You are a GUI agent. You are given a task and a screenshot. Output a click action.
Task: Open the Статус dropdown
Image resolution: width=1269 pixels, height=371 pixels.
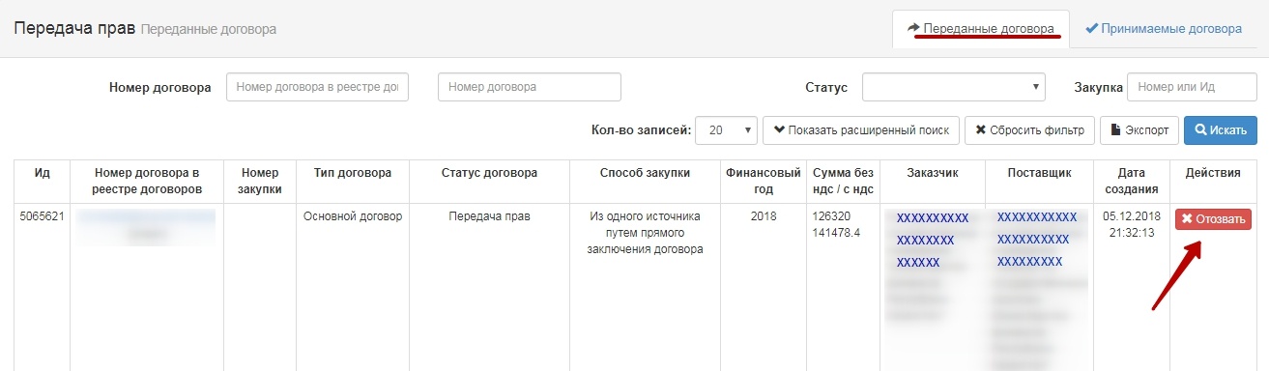click(x=953, y=87)
